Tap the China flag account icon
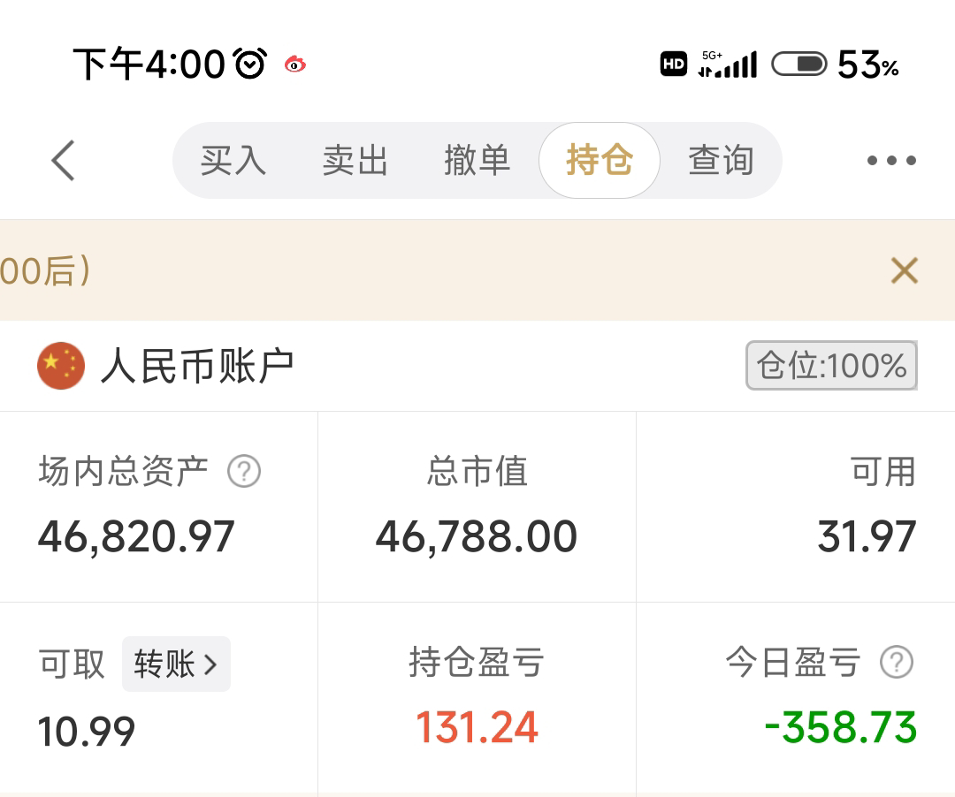Image resolution: width=955 pixels, height=797 pixels. (61, 366)
